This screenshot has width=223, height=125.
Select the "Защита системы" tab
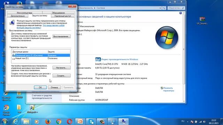[39, 16]
